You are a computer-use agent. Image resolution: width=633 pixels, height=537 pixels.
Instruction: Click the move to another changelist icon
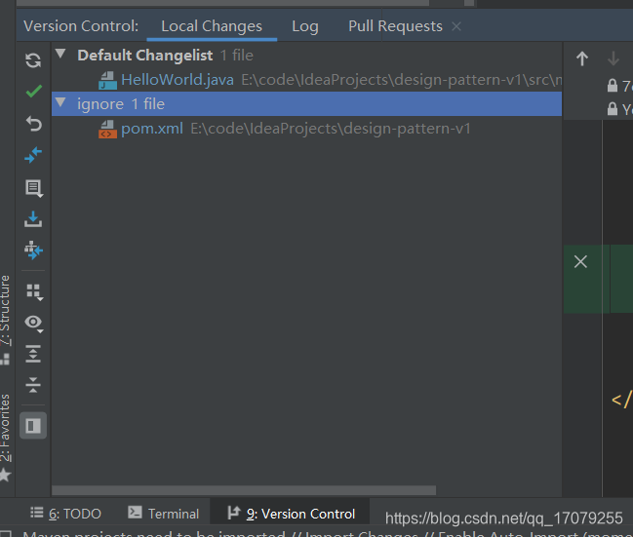33,250
